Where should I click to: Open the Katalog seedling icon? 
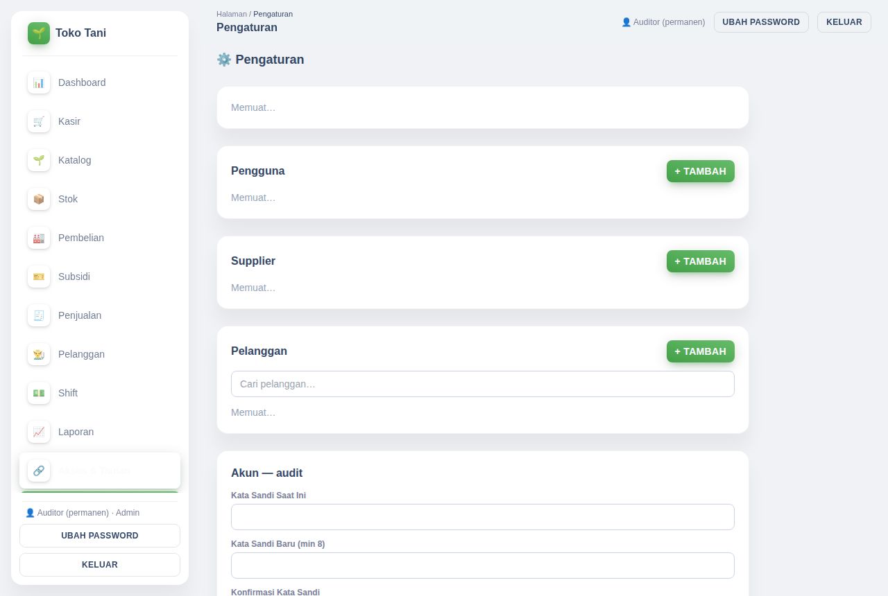(x=39, y=160)
